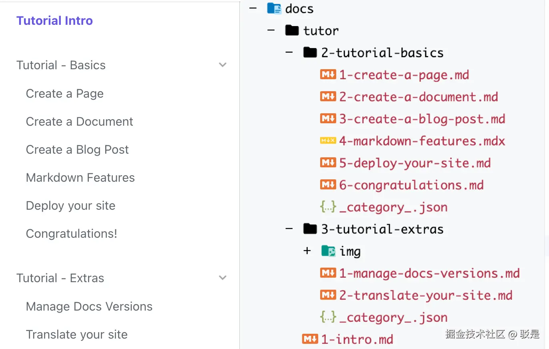
Task: Click the green img folder icon
Action: coord(328,251)
